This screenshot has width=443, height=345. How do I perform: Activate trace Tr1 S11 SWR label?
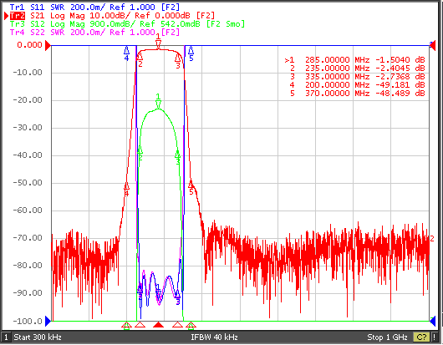[94, 7]
